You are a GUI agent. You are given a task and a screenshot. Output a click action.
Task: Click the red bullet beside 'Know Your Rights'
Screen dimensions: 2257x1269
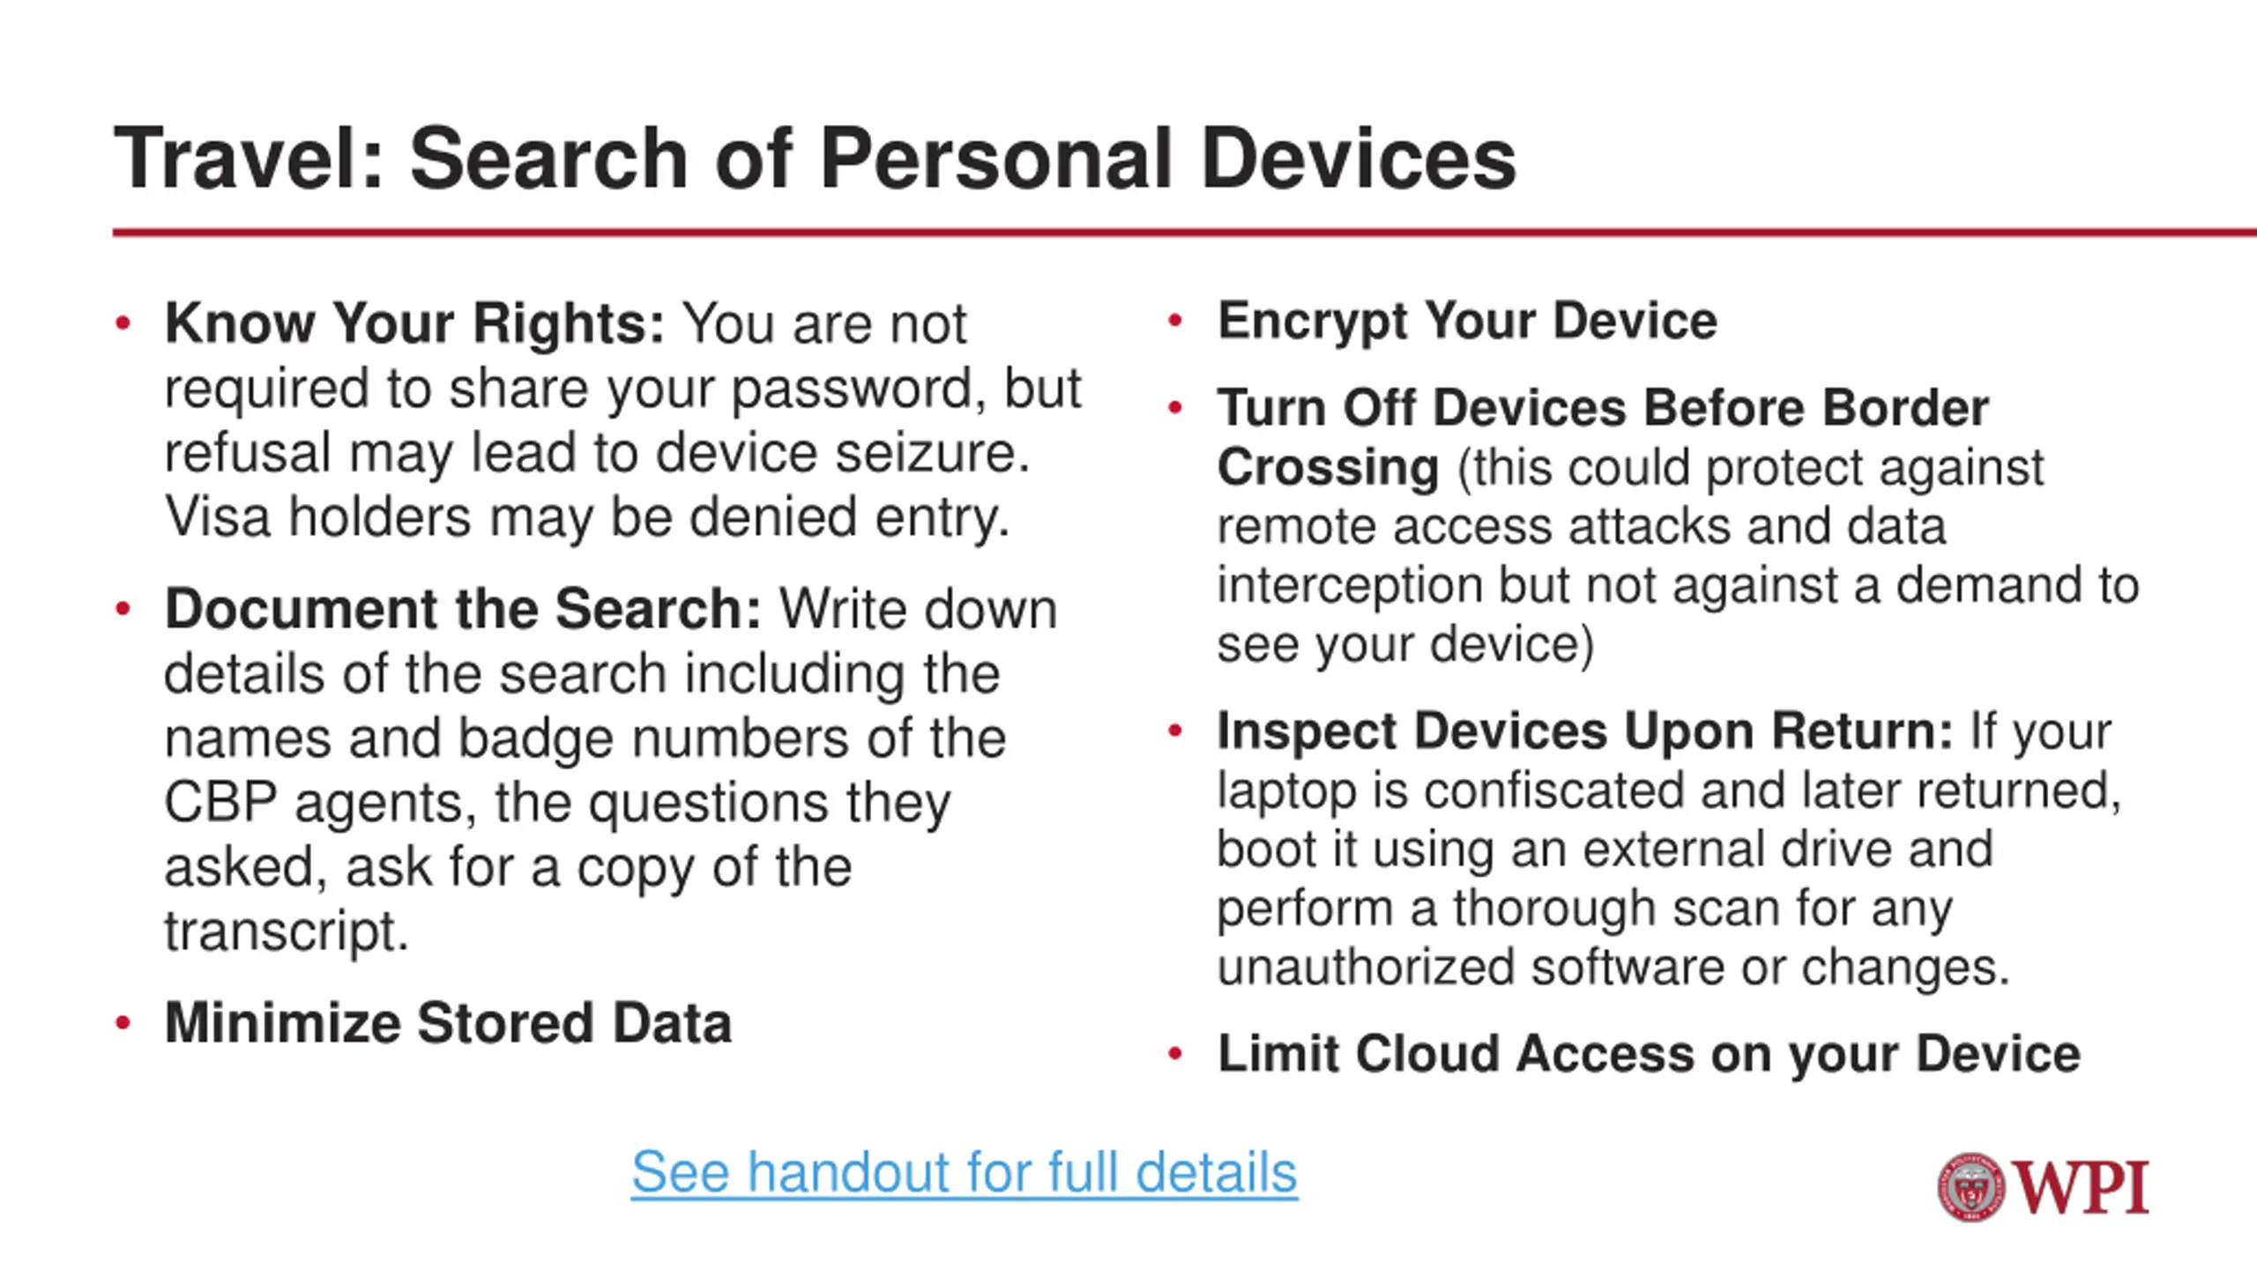(123, 323)
